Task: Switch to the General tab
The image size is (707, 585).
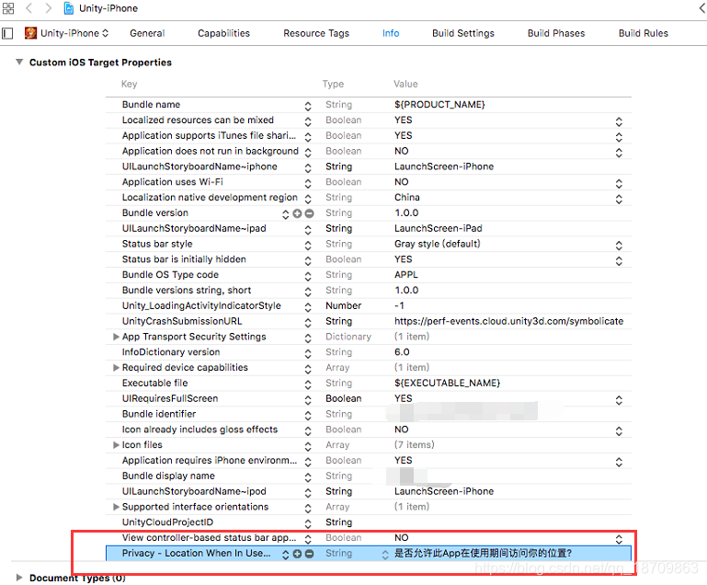Action: point(147,33)
